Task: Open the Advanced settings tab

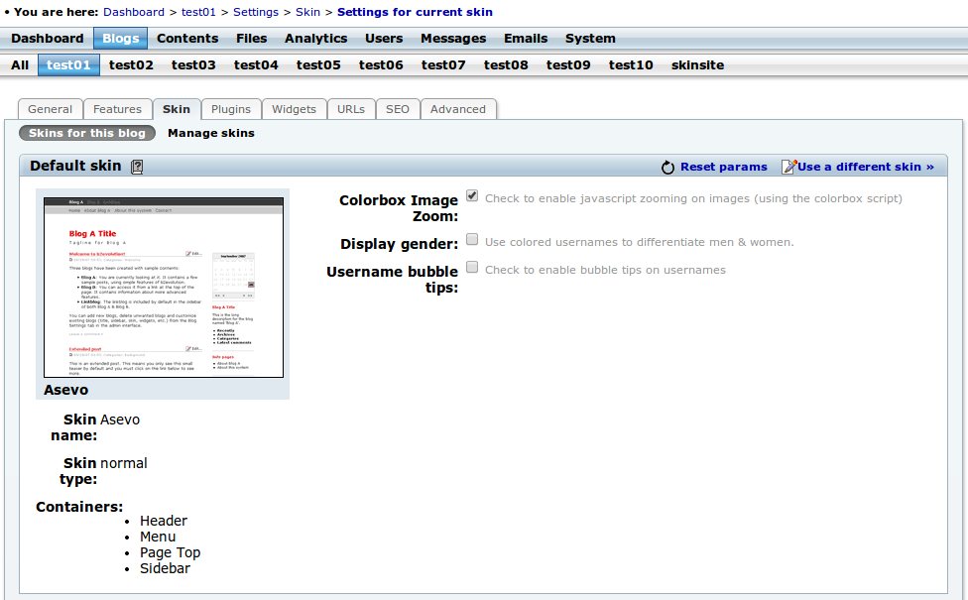Action: (x=458, y=109)
